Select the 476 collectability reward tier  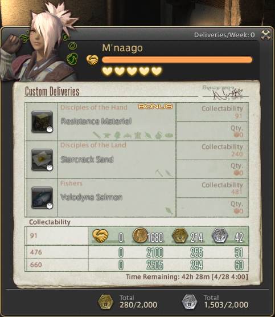pos(137,252)
